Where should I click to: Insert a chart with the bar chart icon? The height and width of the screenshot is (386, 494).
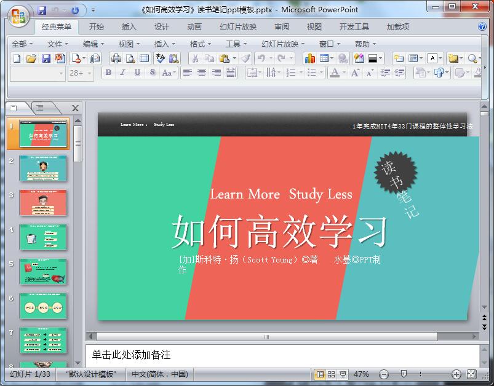pyautogui.click(x=309, y=58)
